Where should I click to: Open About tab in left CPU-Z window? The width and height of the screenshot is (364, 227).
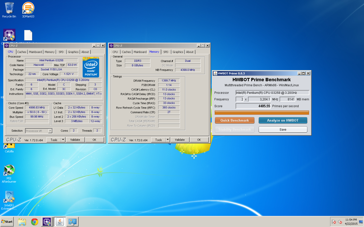click(x=85, y=52)
